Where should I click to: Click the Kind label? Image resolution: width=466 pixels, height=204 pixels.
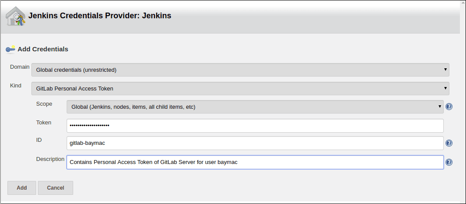coord(16,86)
